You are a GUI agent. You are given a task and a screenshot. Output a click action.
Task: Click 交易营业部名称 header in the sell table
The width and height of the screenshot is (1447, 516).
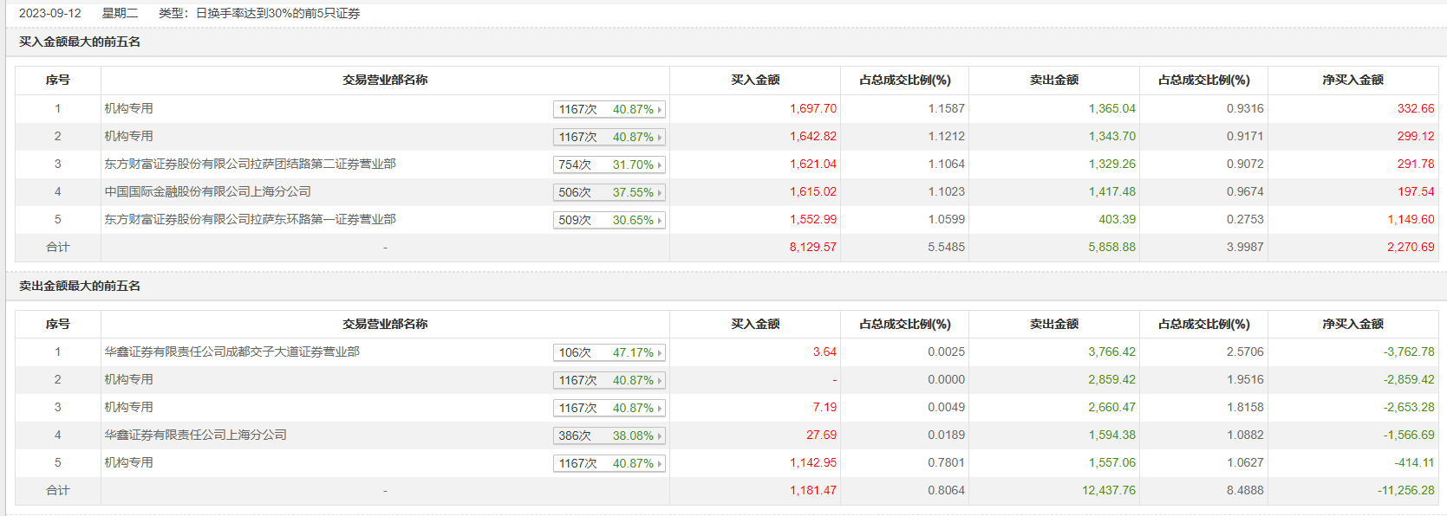(x=385, y=324)
